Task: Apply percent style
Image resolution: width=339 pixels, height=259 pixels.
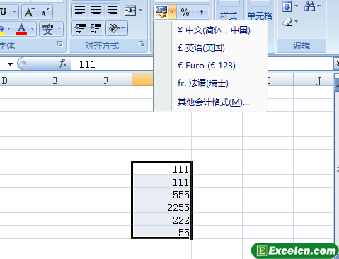Action: pos(185,12)
